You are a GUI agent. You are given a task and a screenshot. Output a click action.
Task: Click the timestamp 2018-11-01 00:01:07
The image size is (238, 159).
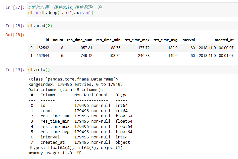pos(216,56)
